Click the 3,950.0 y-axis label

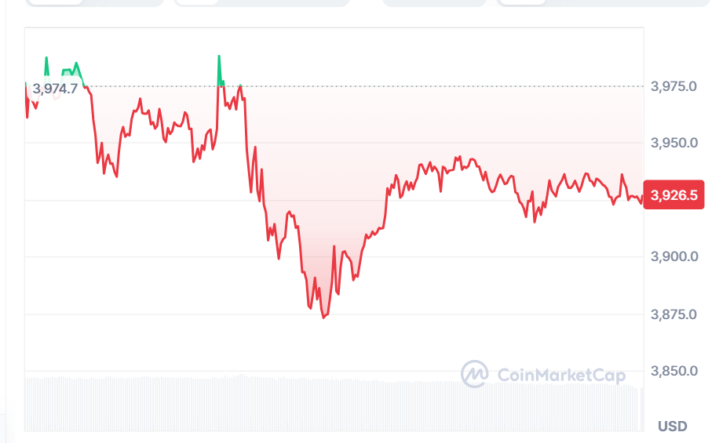674,143
